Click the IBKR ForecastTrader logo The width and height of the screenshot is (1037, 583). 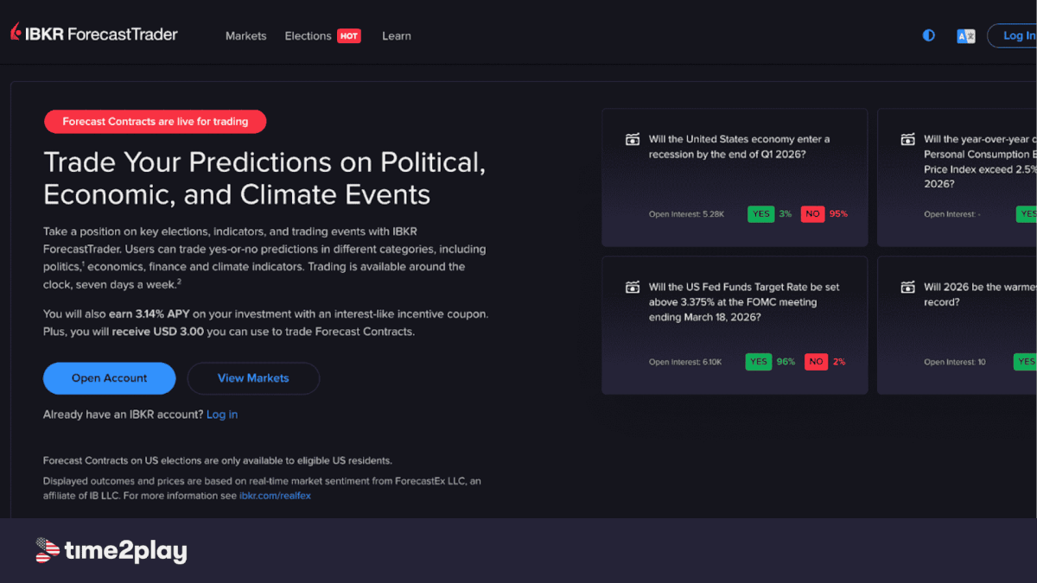click(93, 35)
